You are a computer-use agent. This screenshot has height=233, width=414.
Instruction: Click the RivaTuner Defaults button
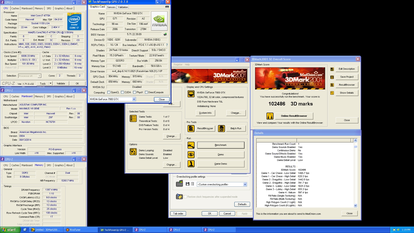point(242,204)
